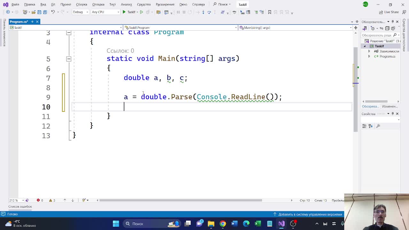
Task: Click the Navigate Backward icon
Action: 8,12
